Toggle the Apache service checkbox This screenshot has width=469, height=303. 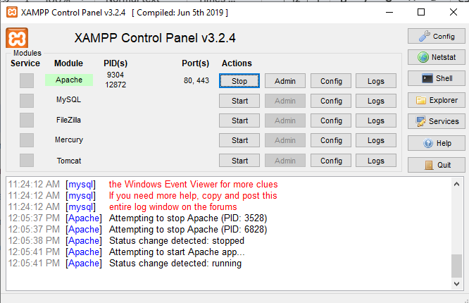[27, 80]
